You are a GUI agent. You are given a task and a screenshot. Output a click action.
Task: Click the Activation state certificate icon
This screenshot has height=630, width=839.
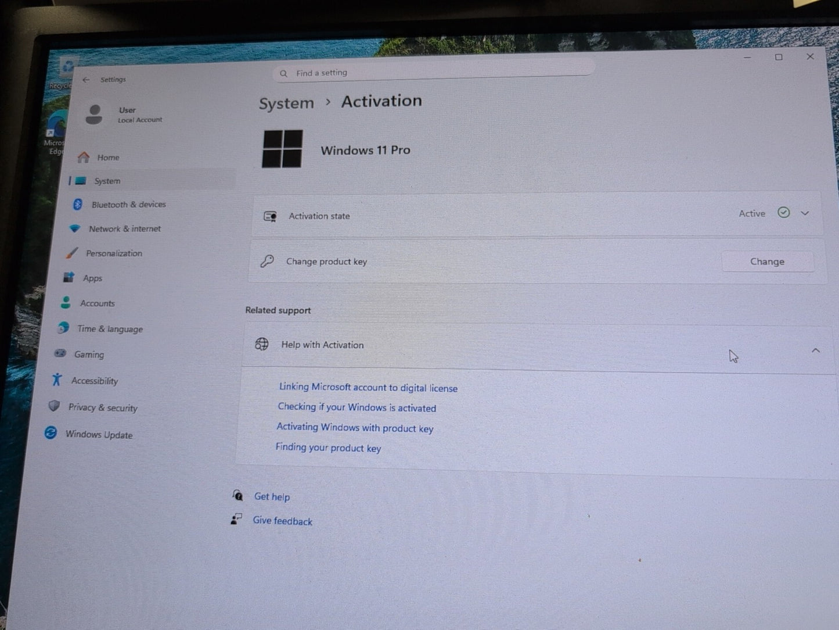click(x=270, y=216)
